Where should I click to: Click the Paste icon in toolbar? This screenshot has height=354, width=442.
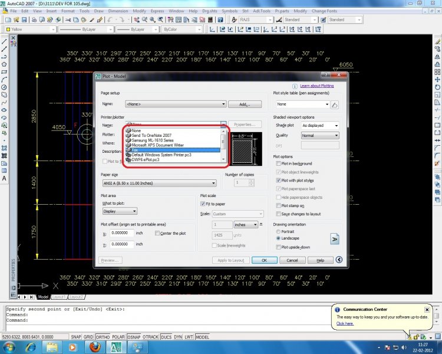[84, 19]
